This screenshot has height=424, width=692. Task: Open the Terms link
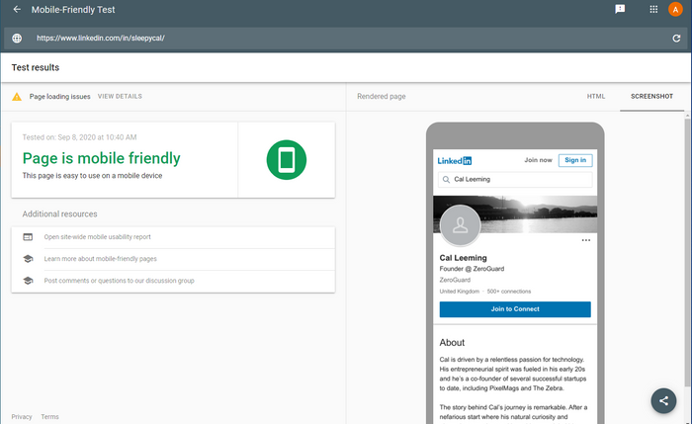pos(49,416)
